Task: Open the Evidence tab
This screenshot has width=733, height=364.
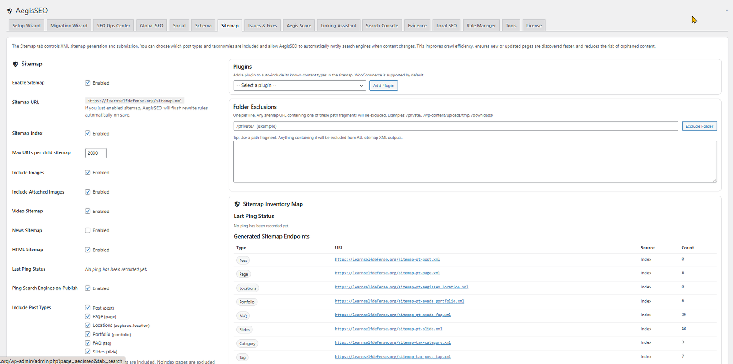Action: 417,26
